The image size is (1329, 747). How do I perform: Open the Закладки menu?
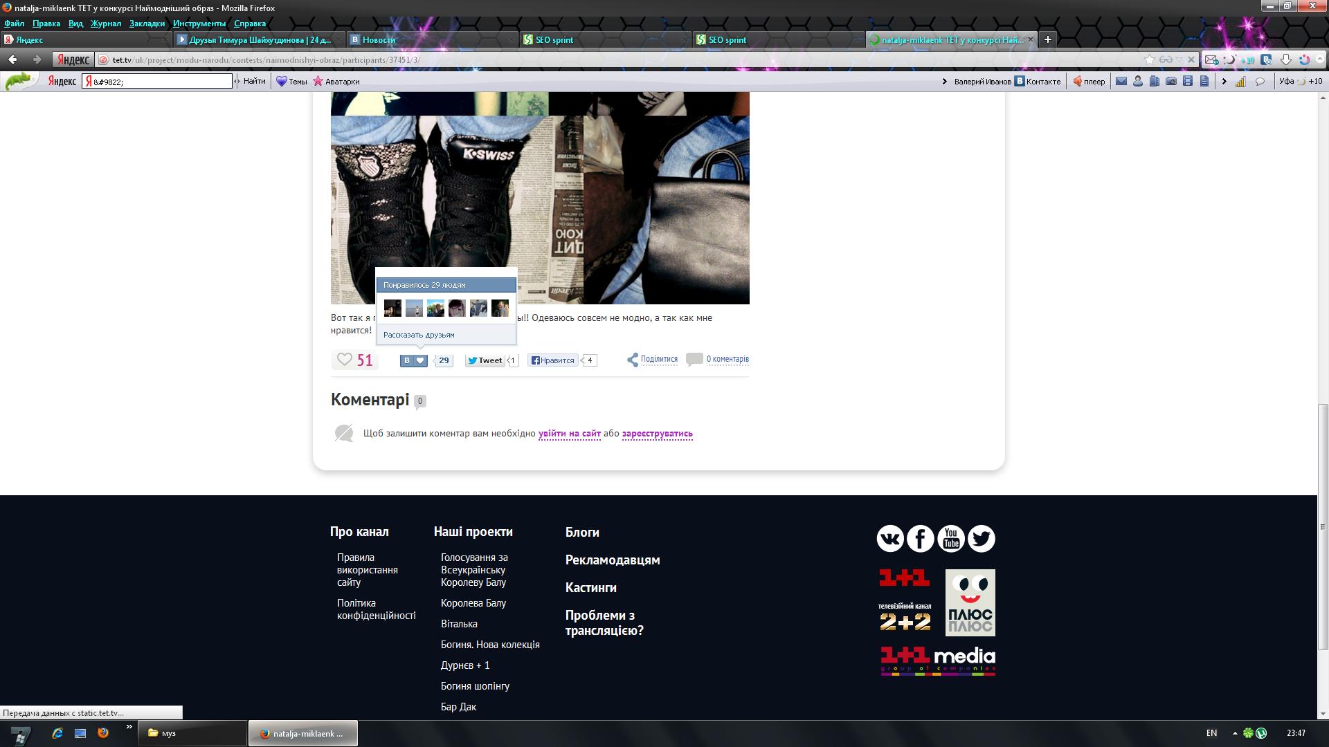(147, 24)
